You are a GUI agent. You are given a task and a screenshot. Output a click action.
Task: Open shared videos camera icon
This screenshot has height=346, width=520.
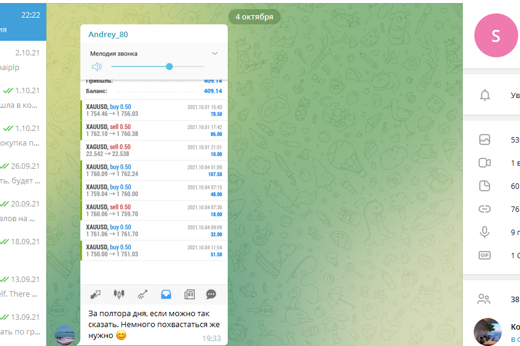coord(485,163)
